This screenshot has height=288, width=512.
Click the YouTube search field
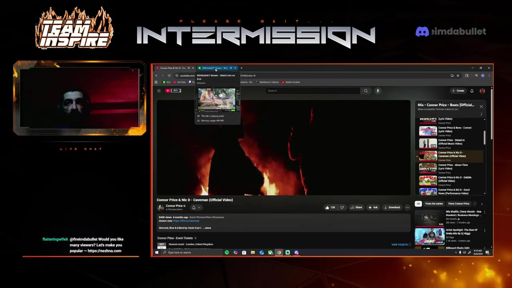click(x=313, y=91)
